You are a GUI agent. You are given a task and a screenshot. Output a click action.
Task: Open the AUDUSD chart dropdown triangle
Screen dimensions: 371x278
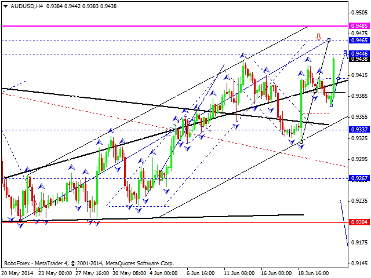(x=5, y=6)
